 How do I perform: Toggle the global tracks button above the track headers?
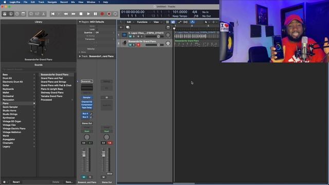pyautogui.click(x=168, y=27)
